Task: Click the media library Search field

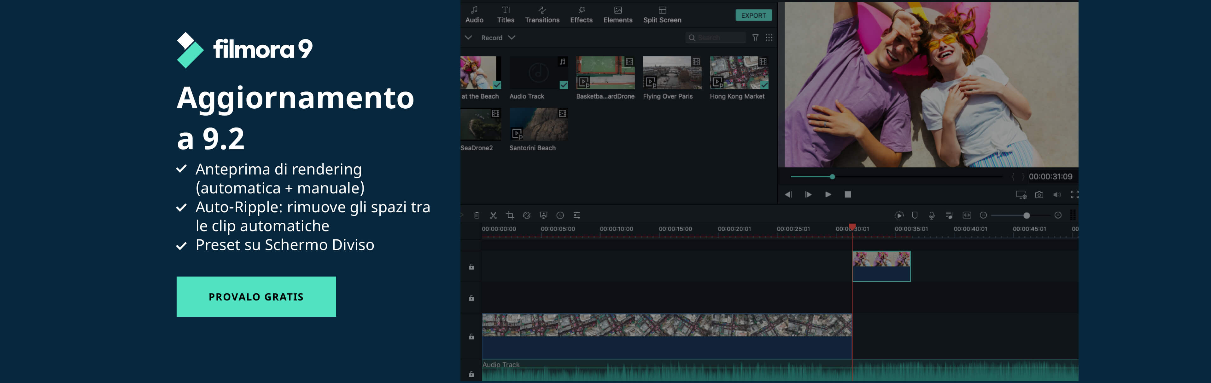Action: (716, 37)
